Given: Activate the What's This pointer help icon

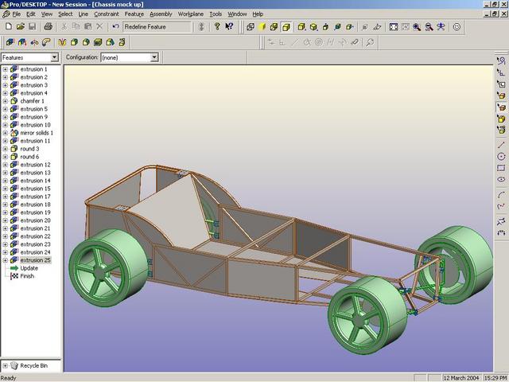Looking at the screenshot, I should pyautogui.click(x=229, y=26).
